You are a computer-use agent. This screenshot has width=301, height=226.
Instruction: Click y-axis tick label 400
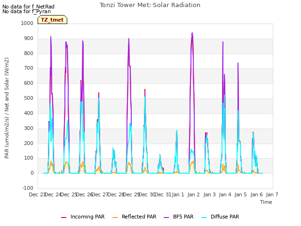coord(29,113)
